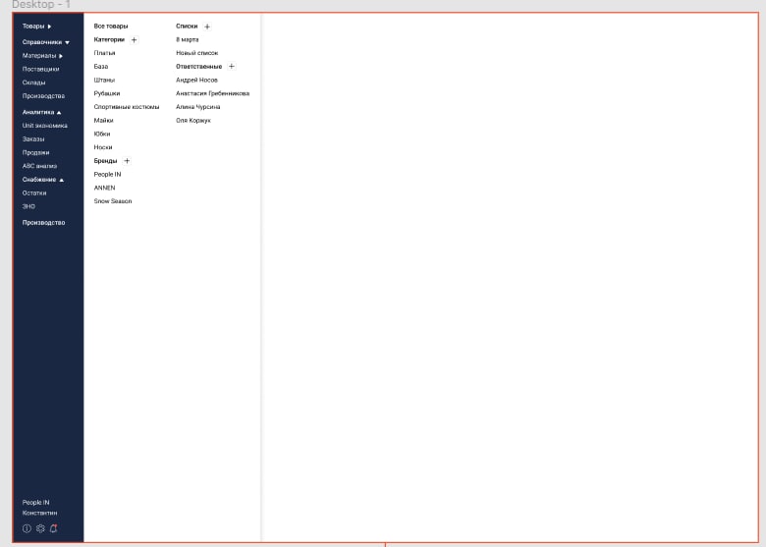Select the Майки category
The image size is (766, 547).
point(103,120)
